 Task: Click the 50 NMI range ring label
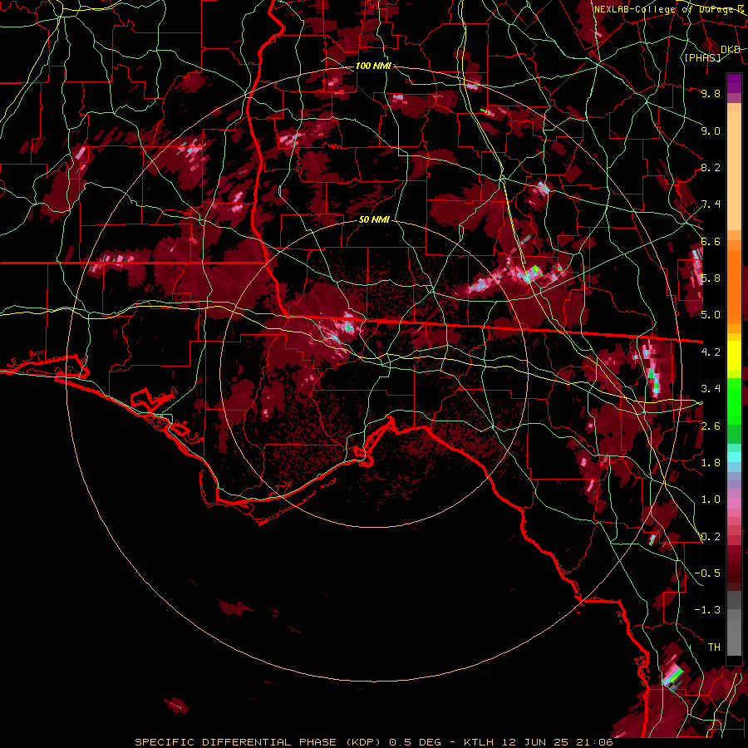pyautogui.click(x=374, y=219)
